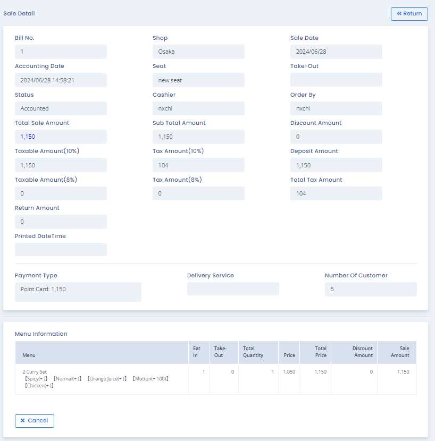The image size is (435, 441).
Task: Click the Curry Set row in the menu table
Action: coord(101,378)
